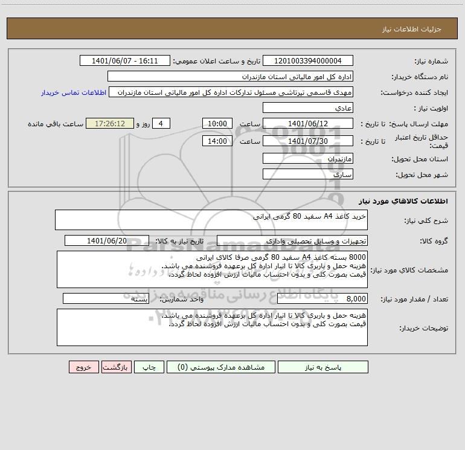Click the label مشخصات کالای مورد نیاز
465x450 pixels.
pyautogui.click(x=409, y=270)
